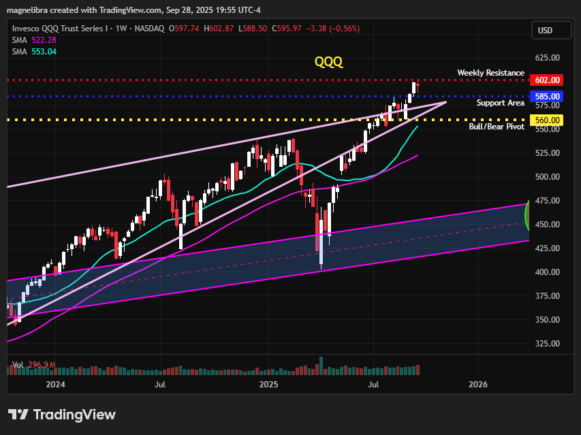Select the 560.00 yellow price label
Image resolution: width=581 pixels, height=435 pixels.
(x=547, y=120)
